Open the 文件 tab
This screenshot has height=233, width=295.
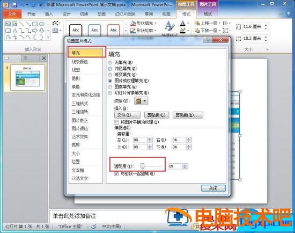pyautogui.click(x=12, y=14)
